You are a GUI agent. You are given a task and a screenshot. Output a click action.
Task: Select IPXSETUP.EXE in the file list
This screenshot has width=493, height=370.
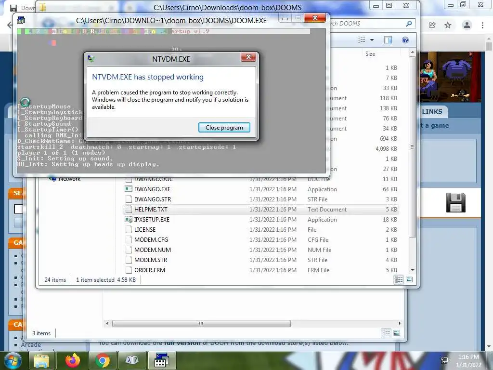click(152, 219)
